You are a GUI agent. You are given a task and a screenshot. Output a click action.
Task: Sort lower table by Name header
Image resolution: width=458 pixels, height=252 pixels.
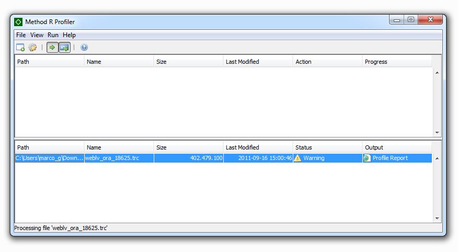[119, 147]
